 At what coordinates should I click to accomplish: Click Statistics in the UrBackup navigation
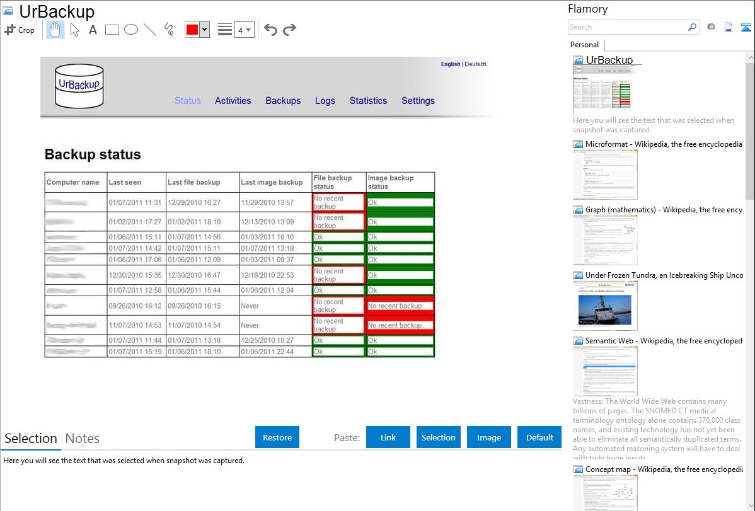[x=368, y=101]
